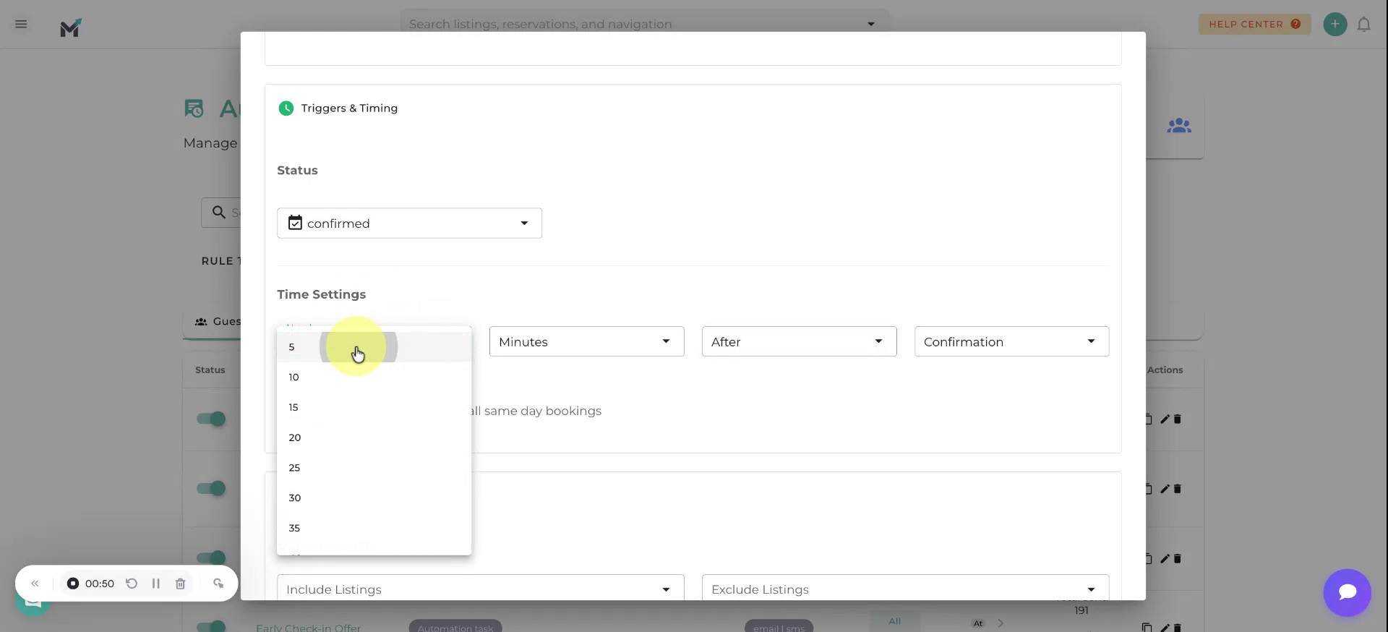This screenshot has width=1388, height=632.
Task: Select 20 from the number list
Action: (374, 437)
